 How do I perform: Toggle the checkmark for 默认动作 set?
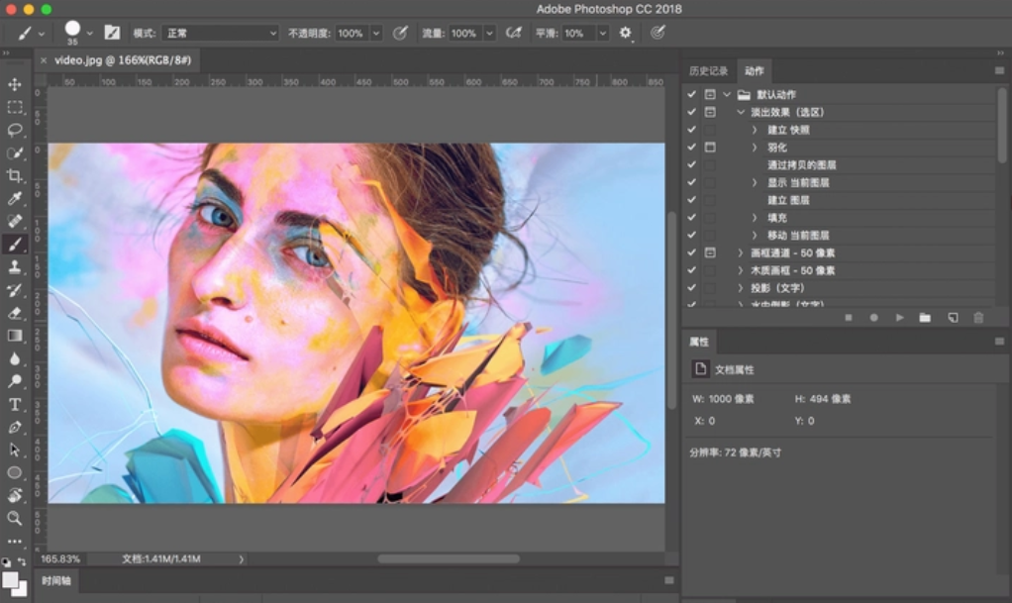[691, 94]
